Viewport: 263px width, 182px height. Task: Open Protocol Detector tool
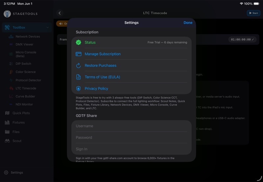click(28, 80)
